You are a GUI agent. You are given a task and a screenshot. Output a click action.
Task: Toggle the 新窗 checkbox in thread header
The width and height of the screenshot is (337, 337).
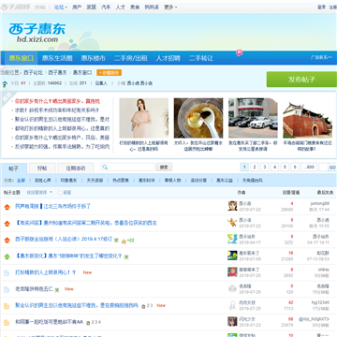click(x=60, y=193)
